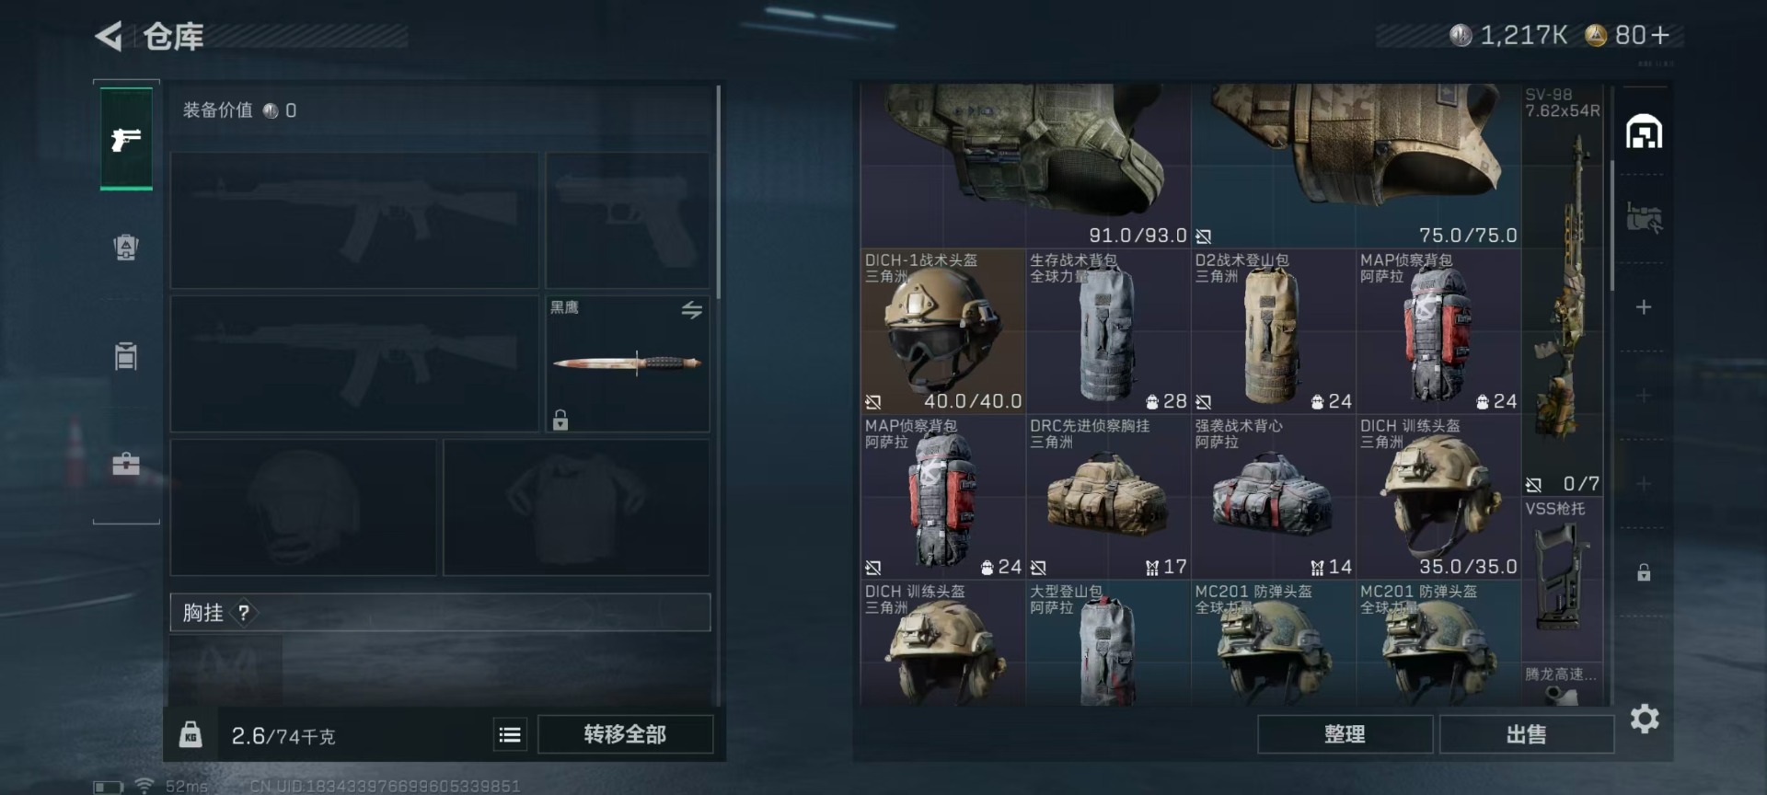The width and height of the screenshot is (1767, 795).
Task: Open the backpack tab in the sidebar
Action: click(126, 247)
